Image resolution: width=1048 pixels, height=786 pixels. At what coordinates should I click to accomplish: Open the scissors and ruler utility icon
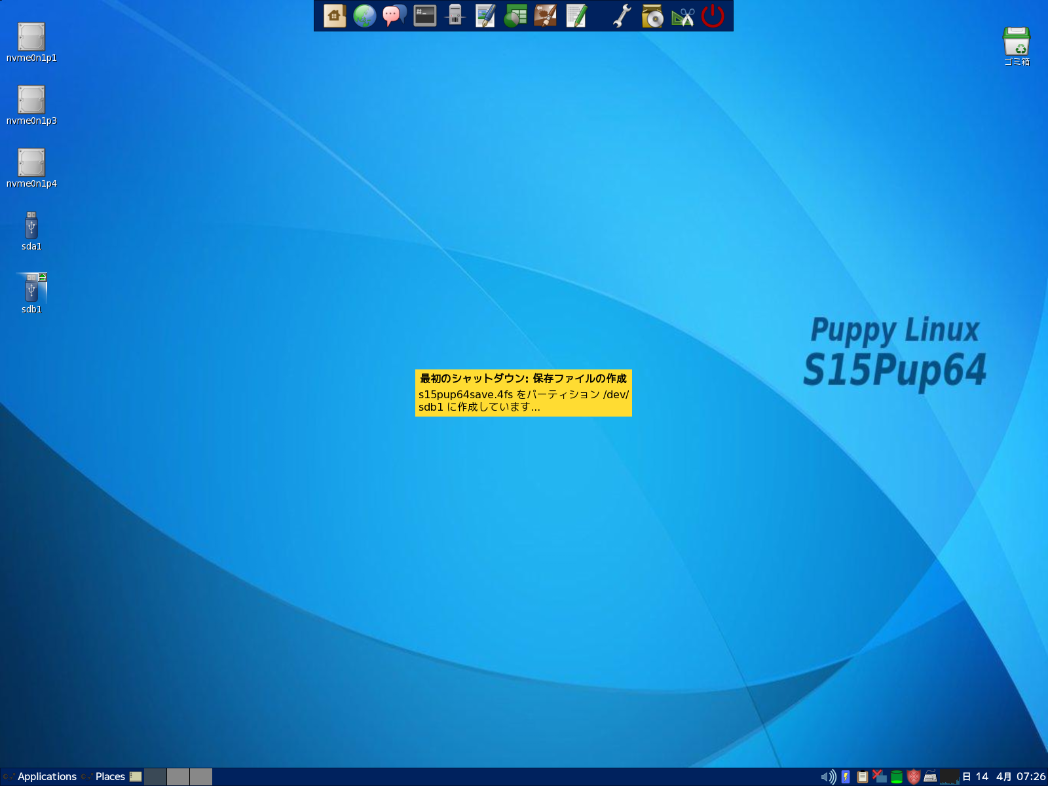coord(683,16)
